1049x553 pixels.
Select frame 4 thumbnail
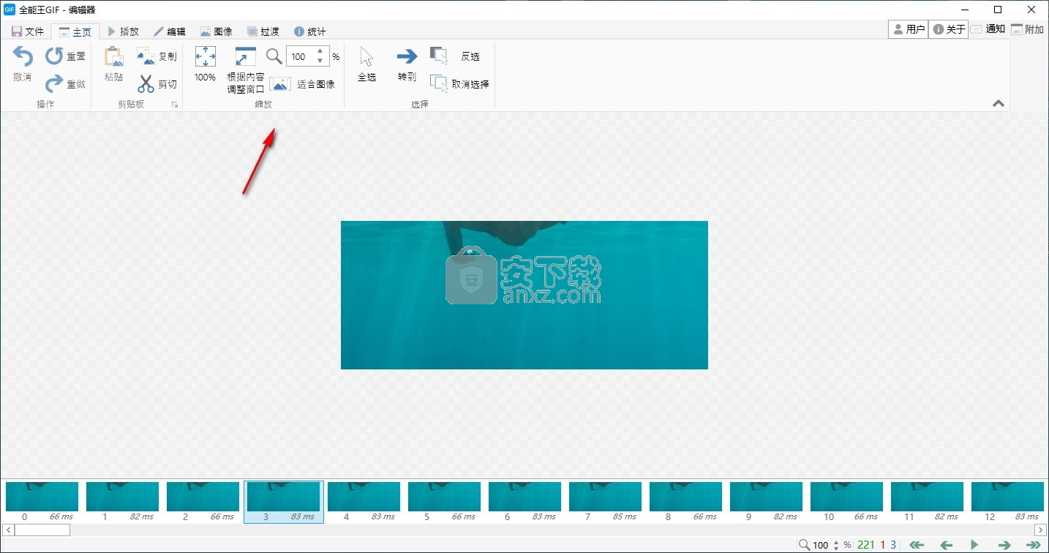pyautogui.click(x=364, y=502)
